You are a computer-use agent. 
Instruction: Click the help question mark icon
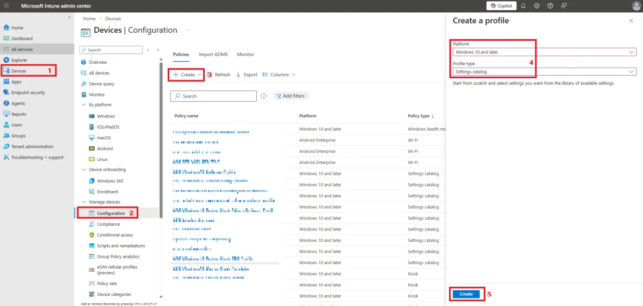point(550,6)
